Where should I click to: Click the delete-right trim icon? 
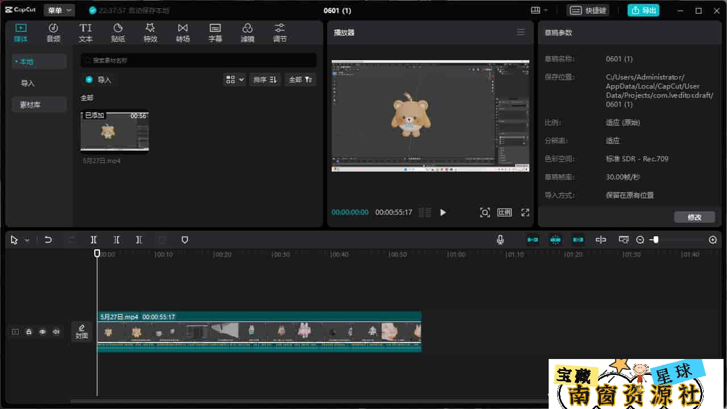139,240
